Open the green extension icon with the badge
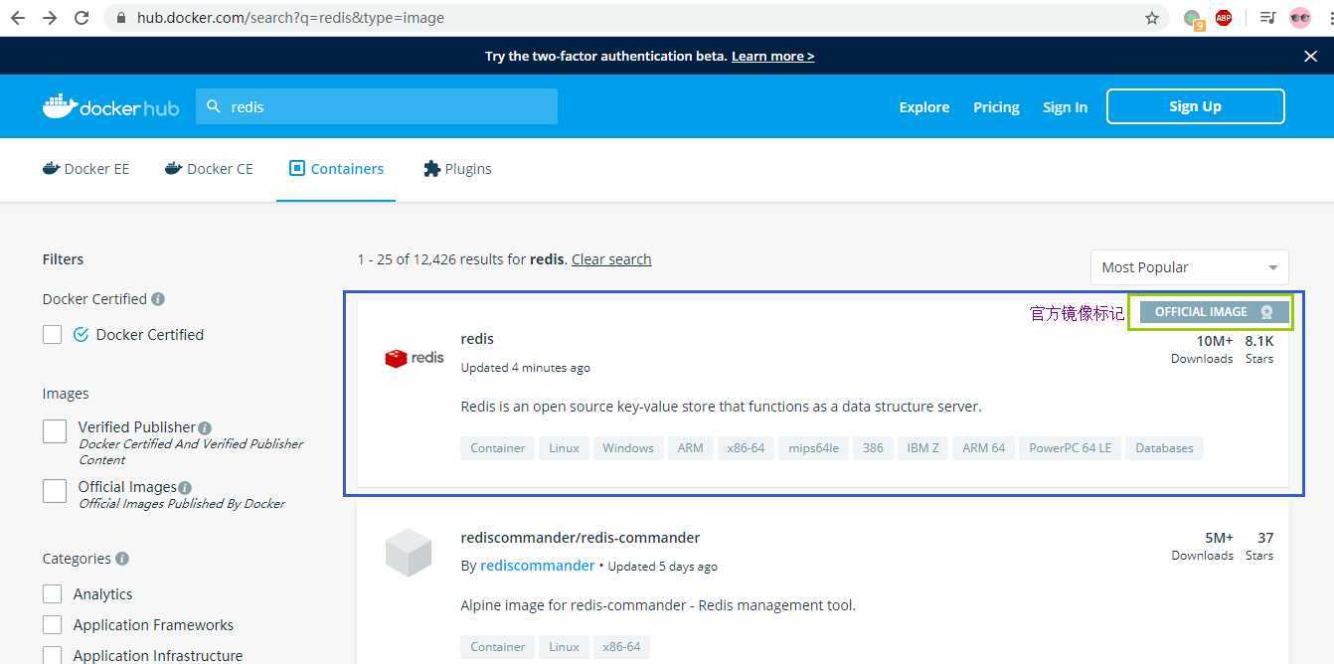The image size is (1334, 664). pos(1193,18)
